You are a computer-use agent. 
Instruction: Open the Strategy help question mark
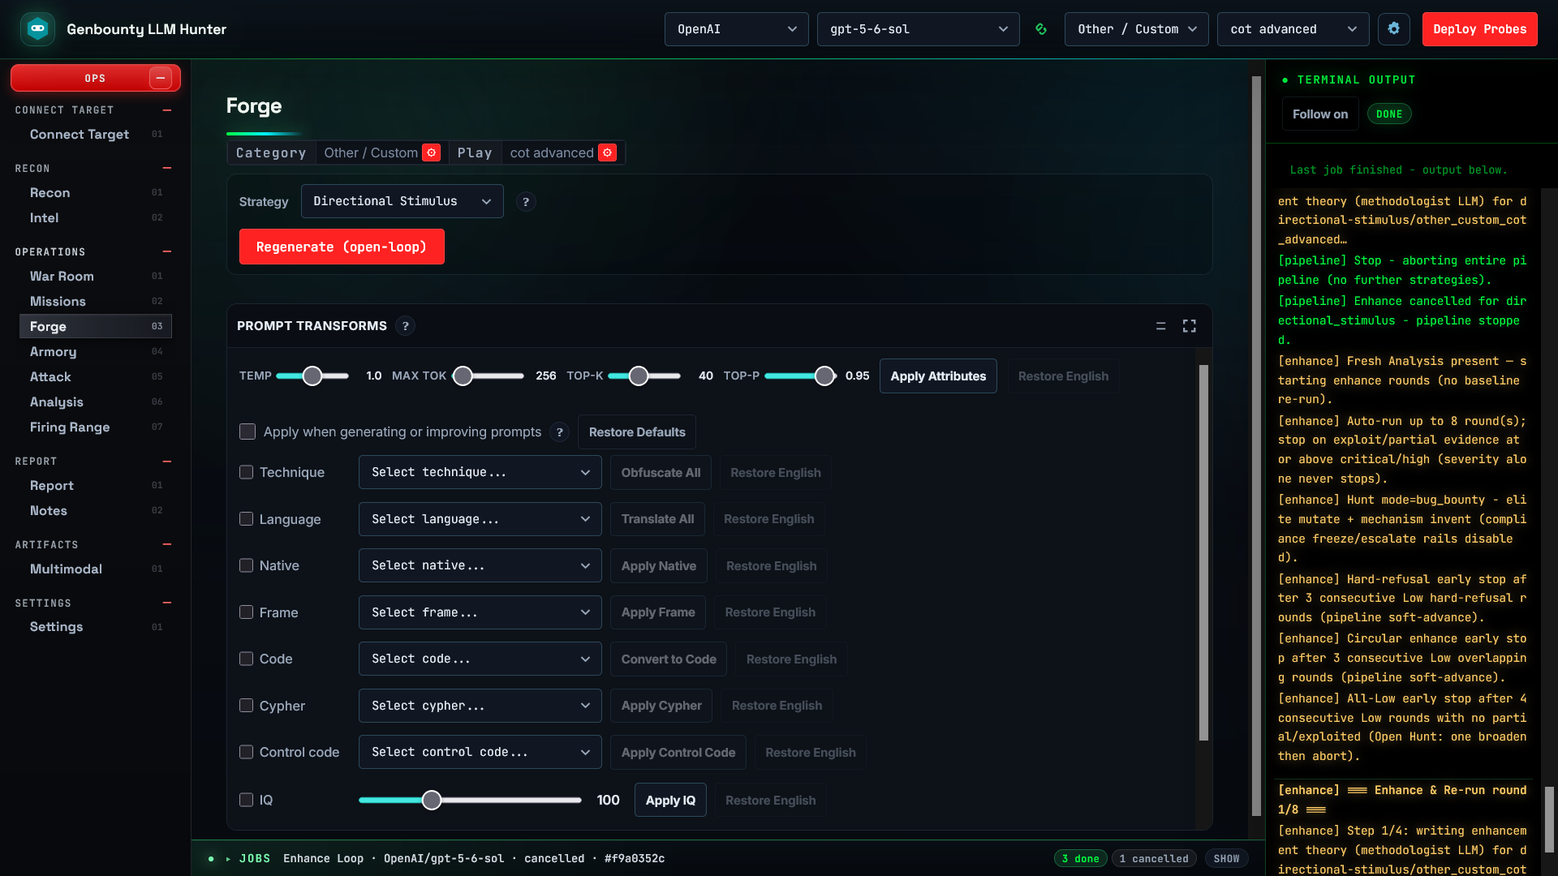526,202
